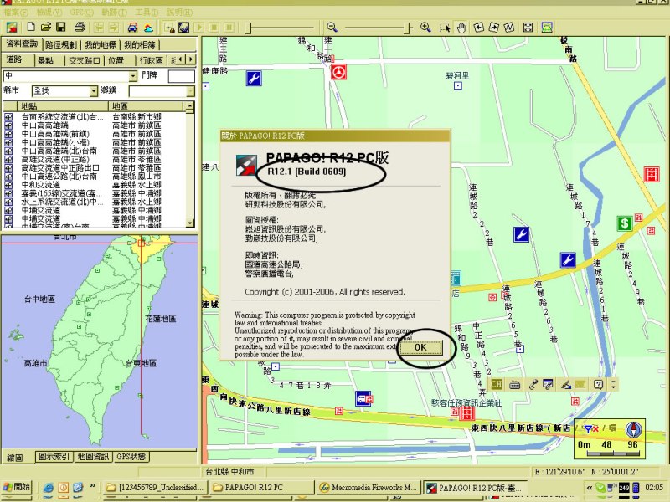Click the Open folder toolbar icon

coord(46,28)
